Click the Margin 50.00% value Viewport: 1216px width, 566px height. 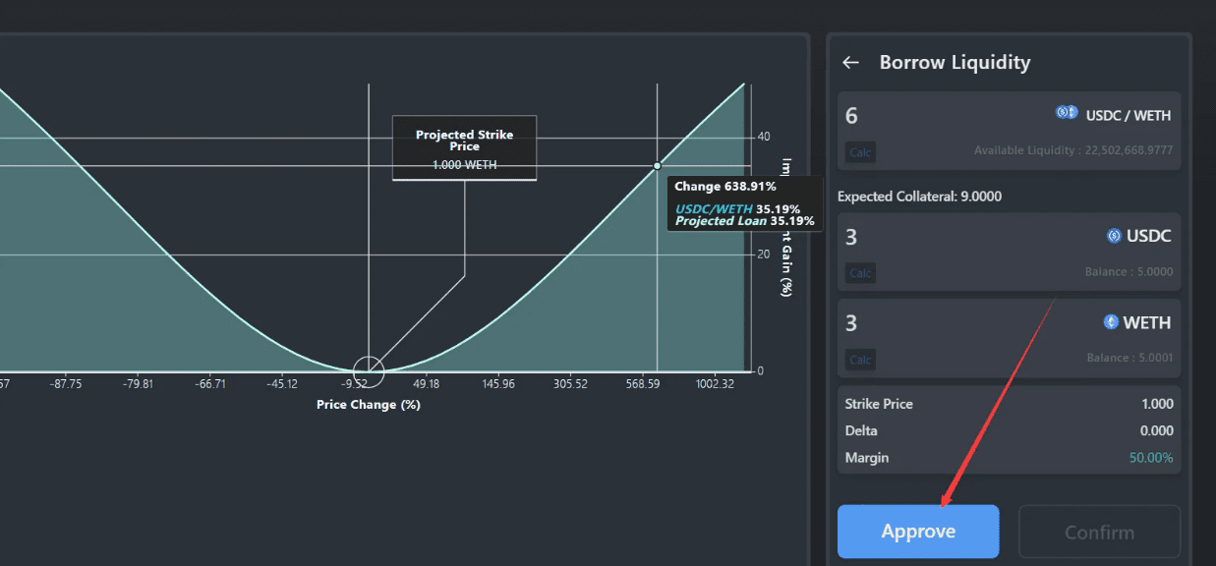[x=1150, y=458]
